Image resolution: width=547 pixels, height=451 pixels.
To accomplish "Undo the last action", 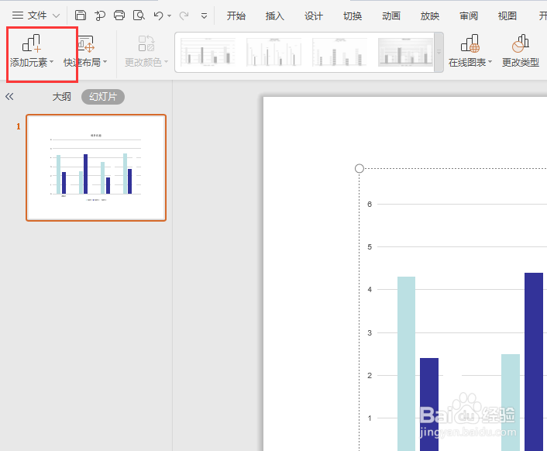I will click(x=158, y=15).
